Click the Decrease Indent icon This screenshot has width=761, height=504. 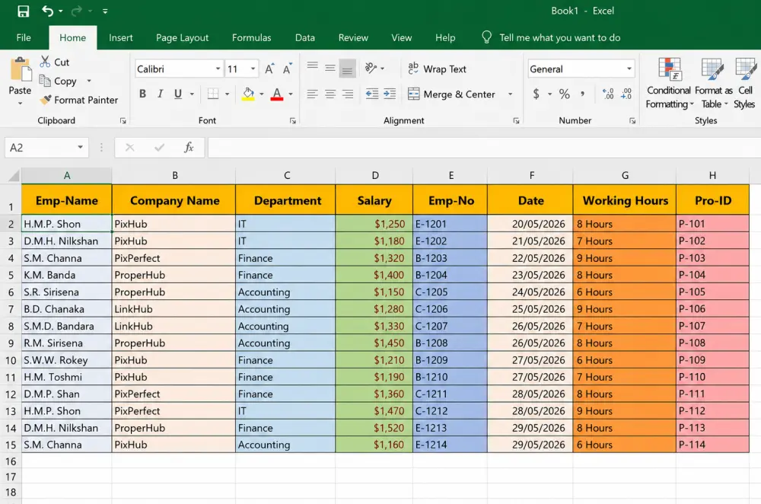[x=372, y=94]
